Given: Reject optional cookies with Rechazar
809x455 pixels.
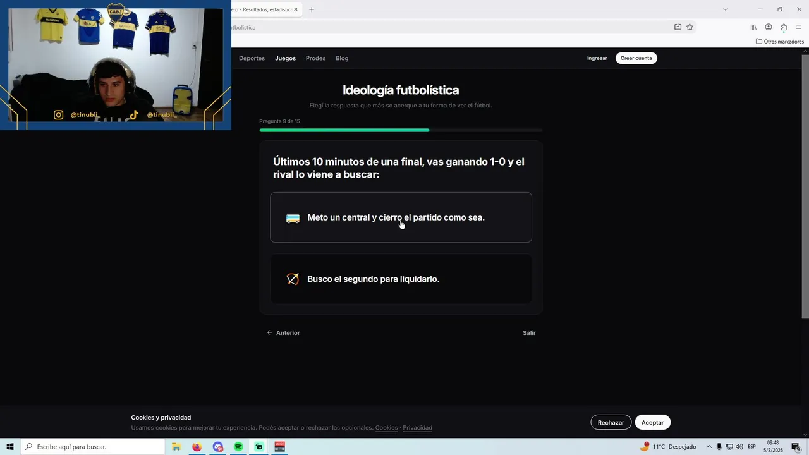Looking at the screenshot, I should pos(611,422).
